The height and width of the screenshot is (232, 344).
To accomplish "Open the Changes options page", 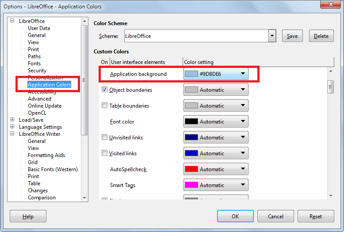I will [x=38, y=191].
